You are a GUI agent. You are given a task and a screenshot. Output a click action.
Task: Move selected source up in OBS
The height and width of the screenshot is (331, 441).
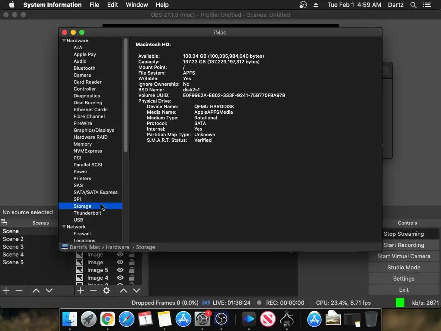124,290
